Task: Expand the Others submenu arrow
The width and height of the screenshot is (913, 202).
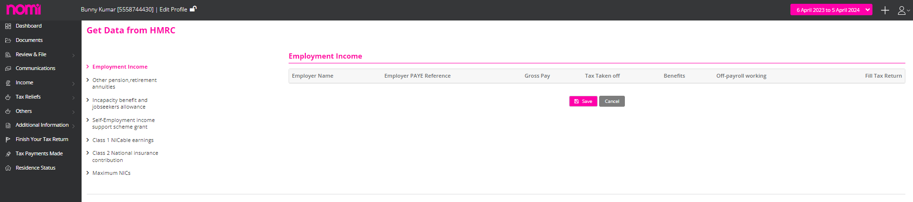Action: point(73,112)
